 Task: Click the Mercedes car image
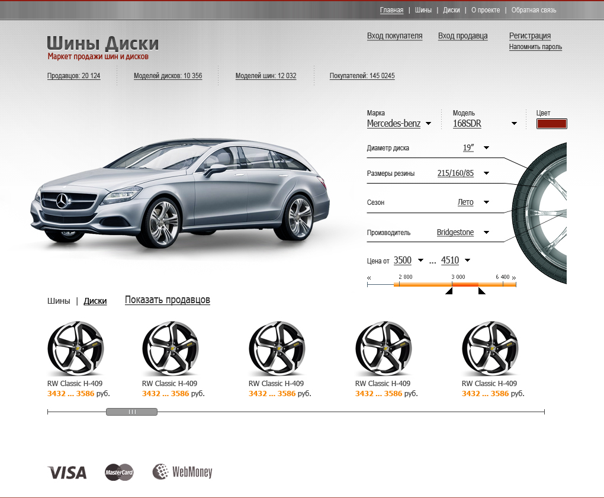[180, 192]
